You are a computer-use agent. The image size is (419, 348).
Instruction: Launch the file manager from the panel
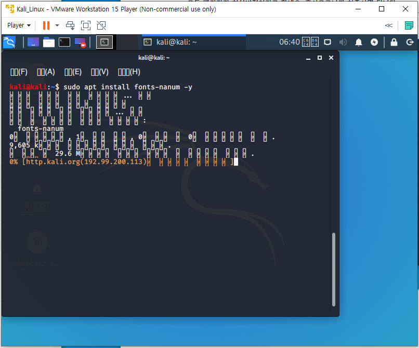49,42
